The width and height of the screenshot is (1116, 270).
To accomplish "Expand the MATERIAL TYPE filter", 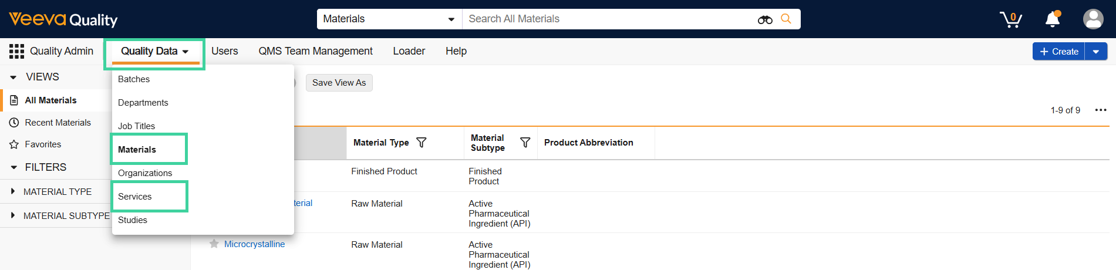I will [x=13, y=191].
